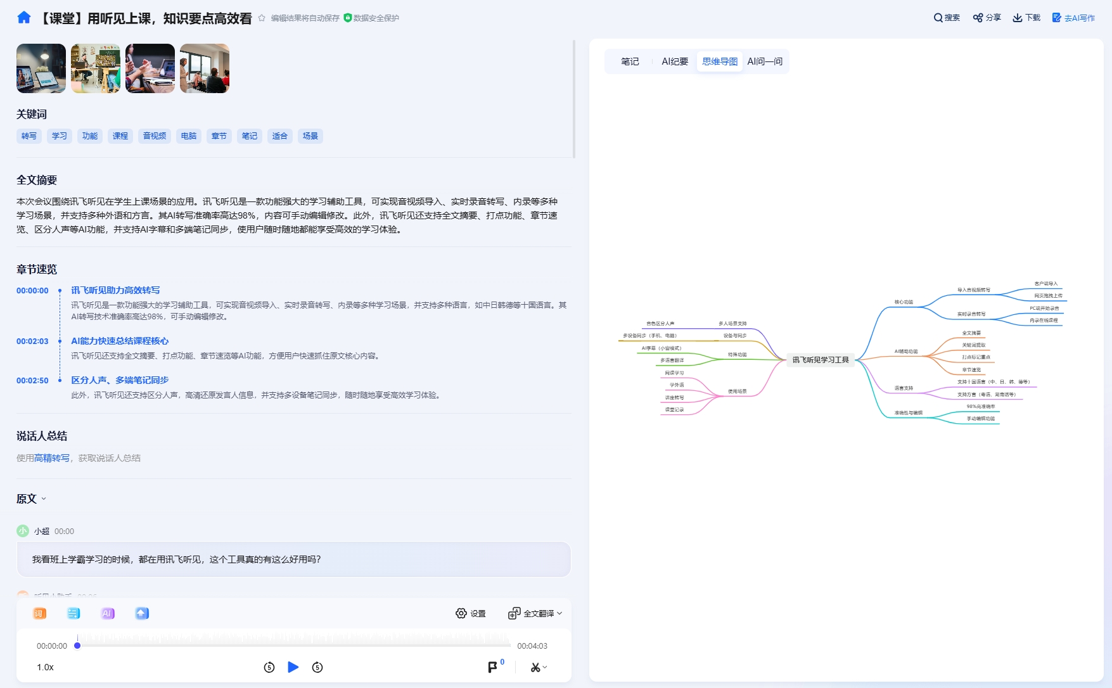
Task: Rewind five seconds
Action: pyautogui.click(x=269, y=667)
